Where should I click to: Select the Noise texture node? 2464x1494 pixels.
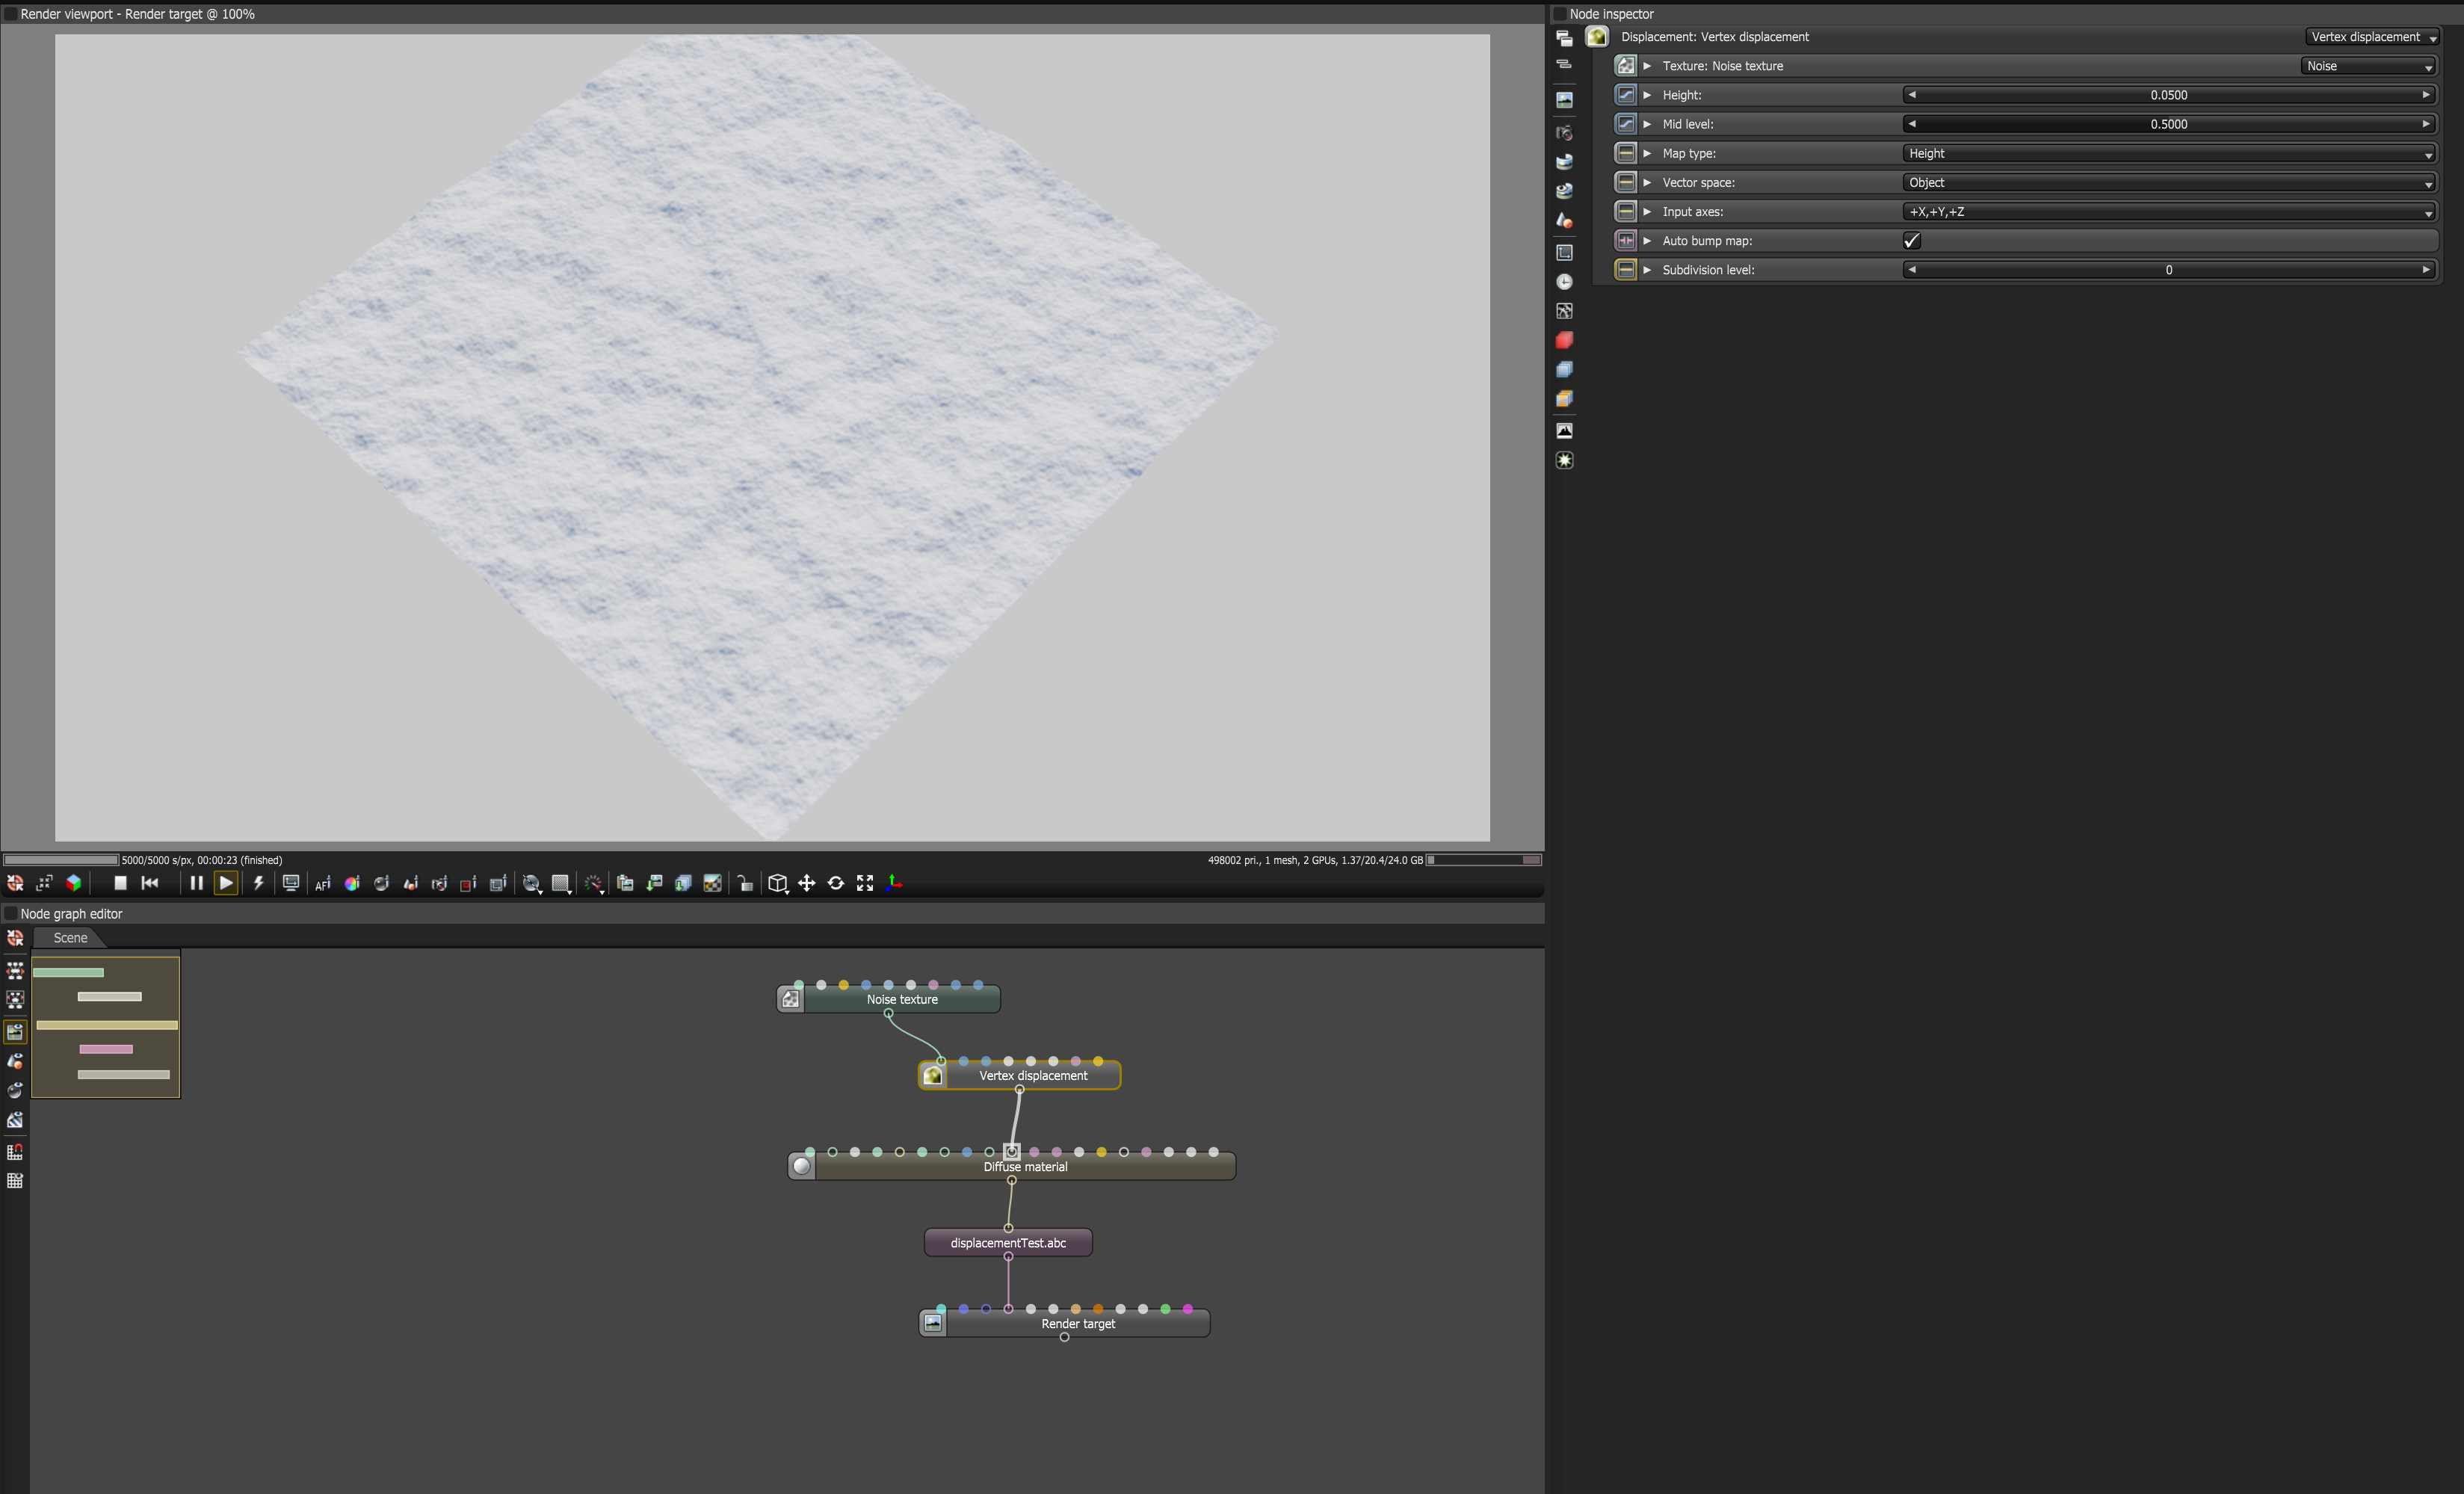(902, 999)
